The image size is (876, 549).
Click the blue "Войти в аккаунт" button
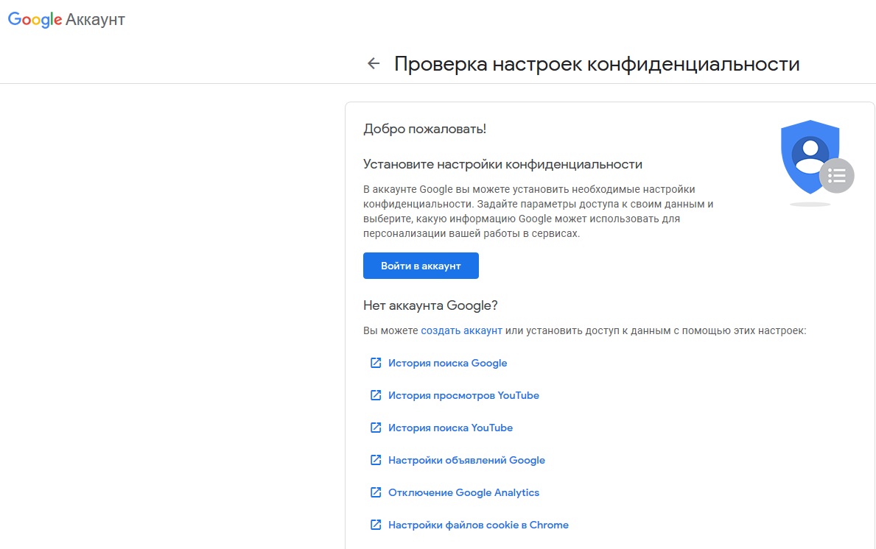(x=421, y=266)
